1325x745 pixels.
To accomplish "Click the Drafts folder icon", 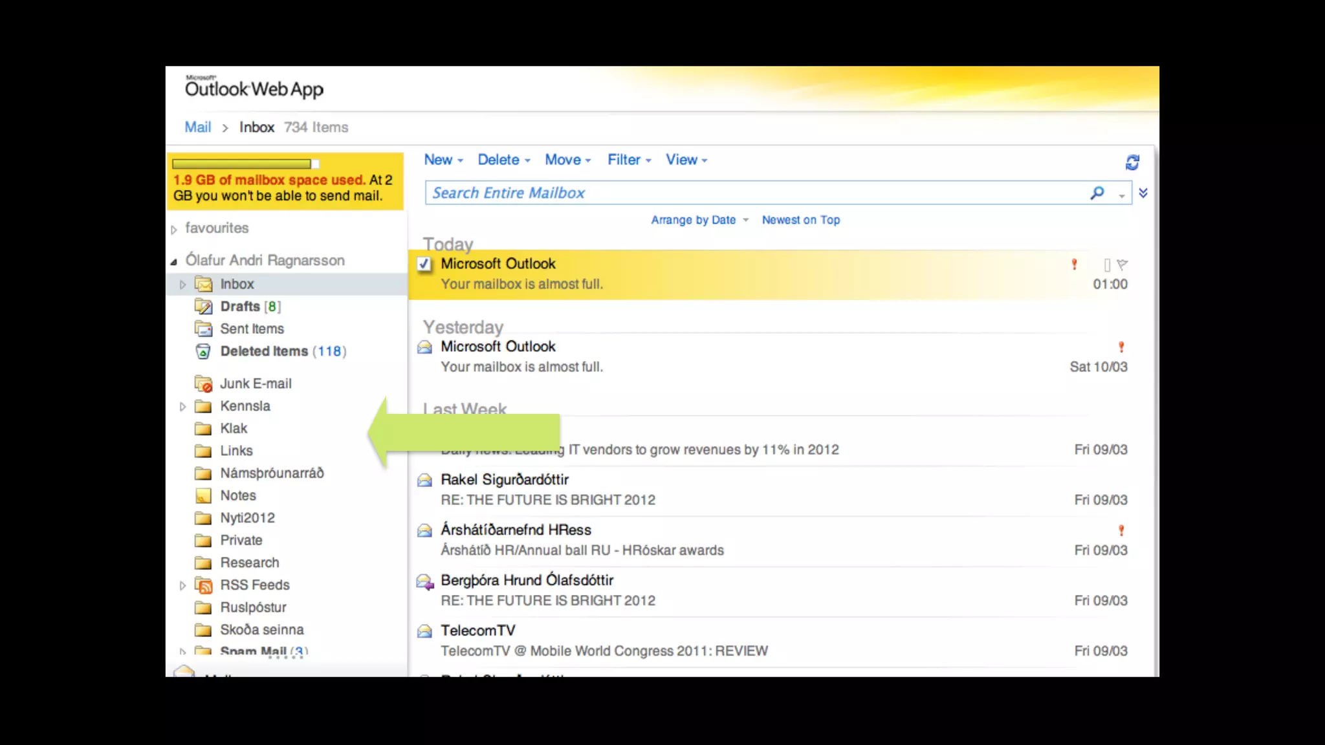I will click(x=203, y=307).
